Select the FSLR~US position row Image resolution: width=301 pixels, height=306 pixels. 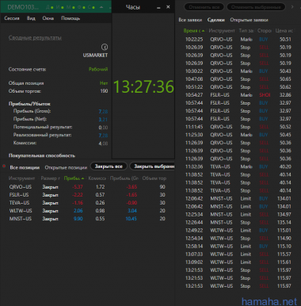click(87, 195)
